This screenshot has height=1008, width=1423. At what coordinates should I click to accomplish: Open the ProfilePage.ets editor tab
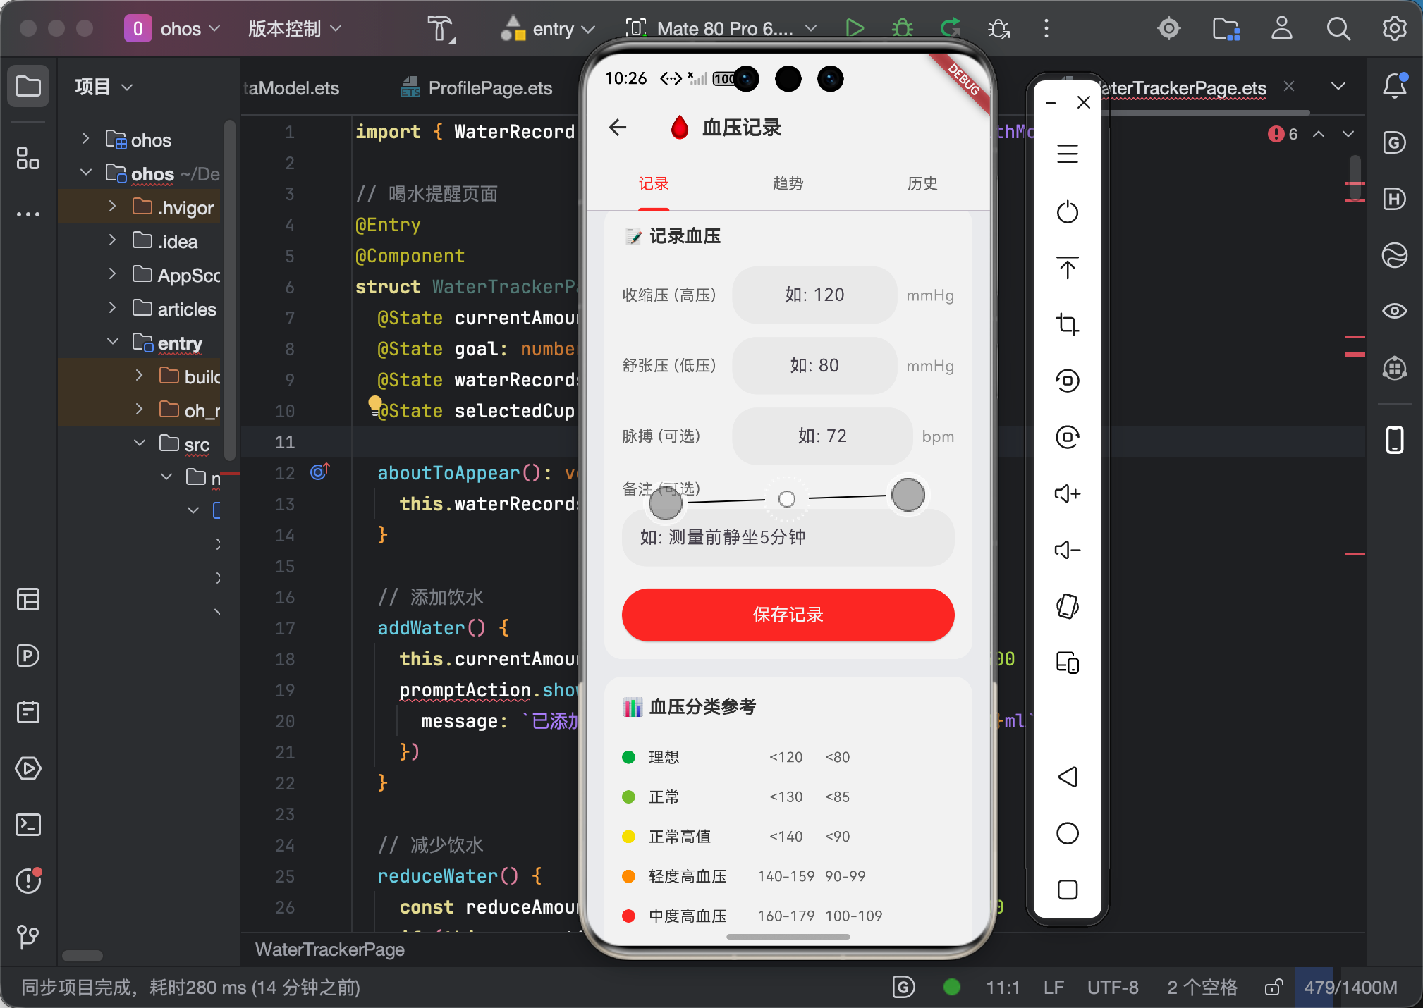(x=476, y=88)
